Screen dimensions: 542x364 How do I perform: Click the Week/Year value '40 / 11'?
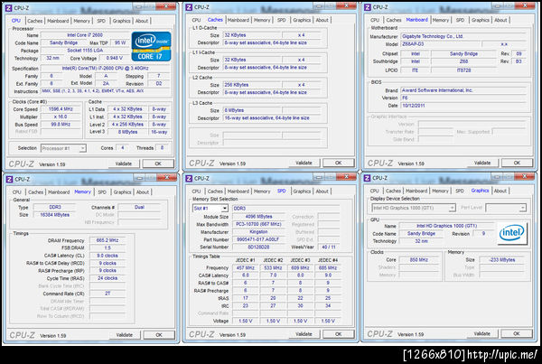(x=329, y=247)
